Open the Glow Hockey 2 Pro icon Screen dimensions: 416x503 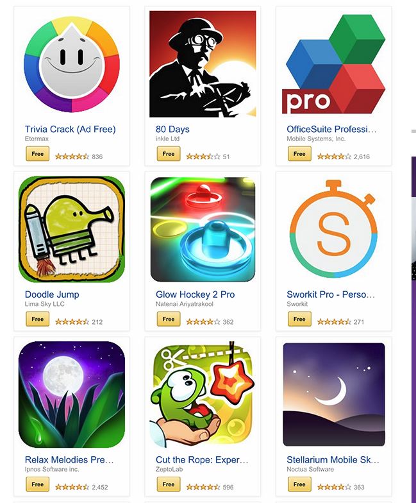[x=203, y=229]
